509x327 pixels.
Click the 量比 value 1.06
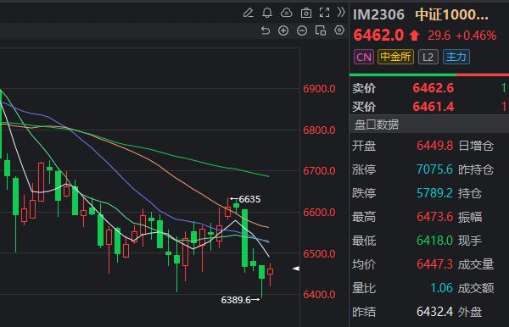point(441,288)
